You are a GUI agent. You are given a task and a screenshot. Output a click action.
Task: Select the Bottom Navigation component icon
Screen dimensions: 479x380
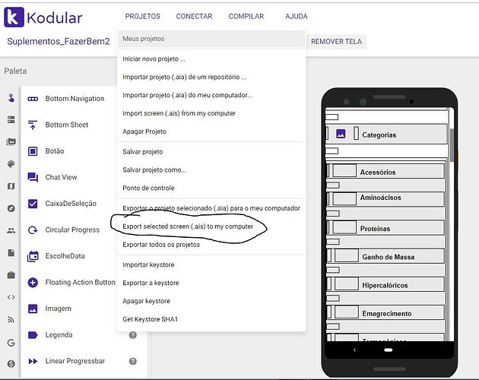pyautogui.click(x=33, y=99)
